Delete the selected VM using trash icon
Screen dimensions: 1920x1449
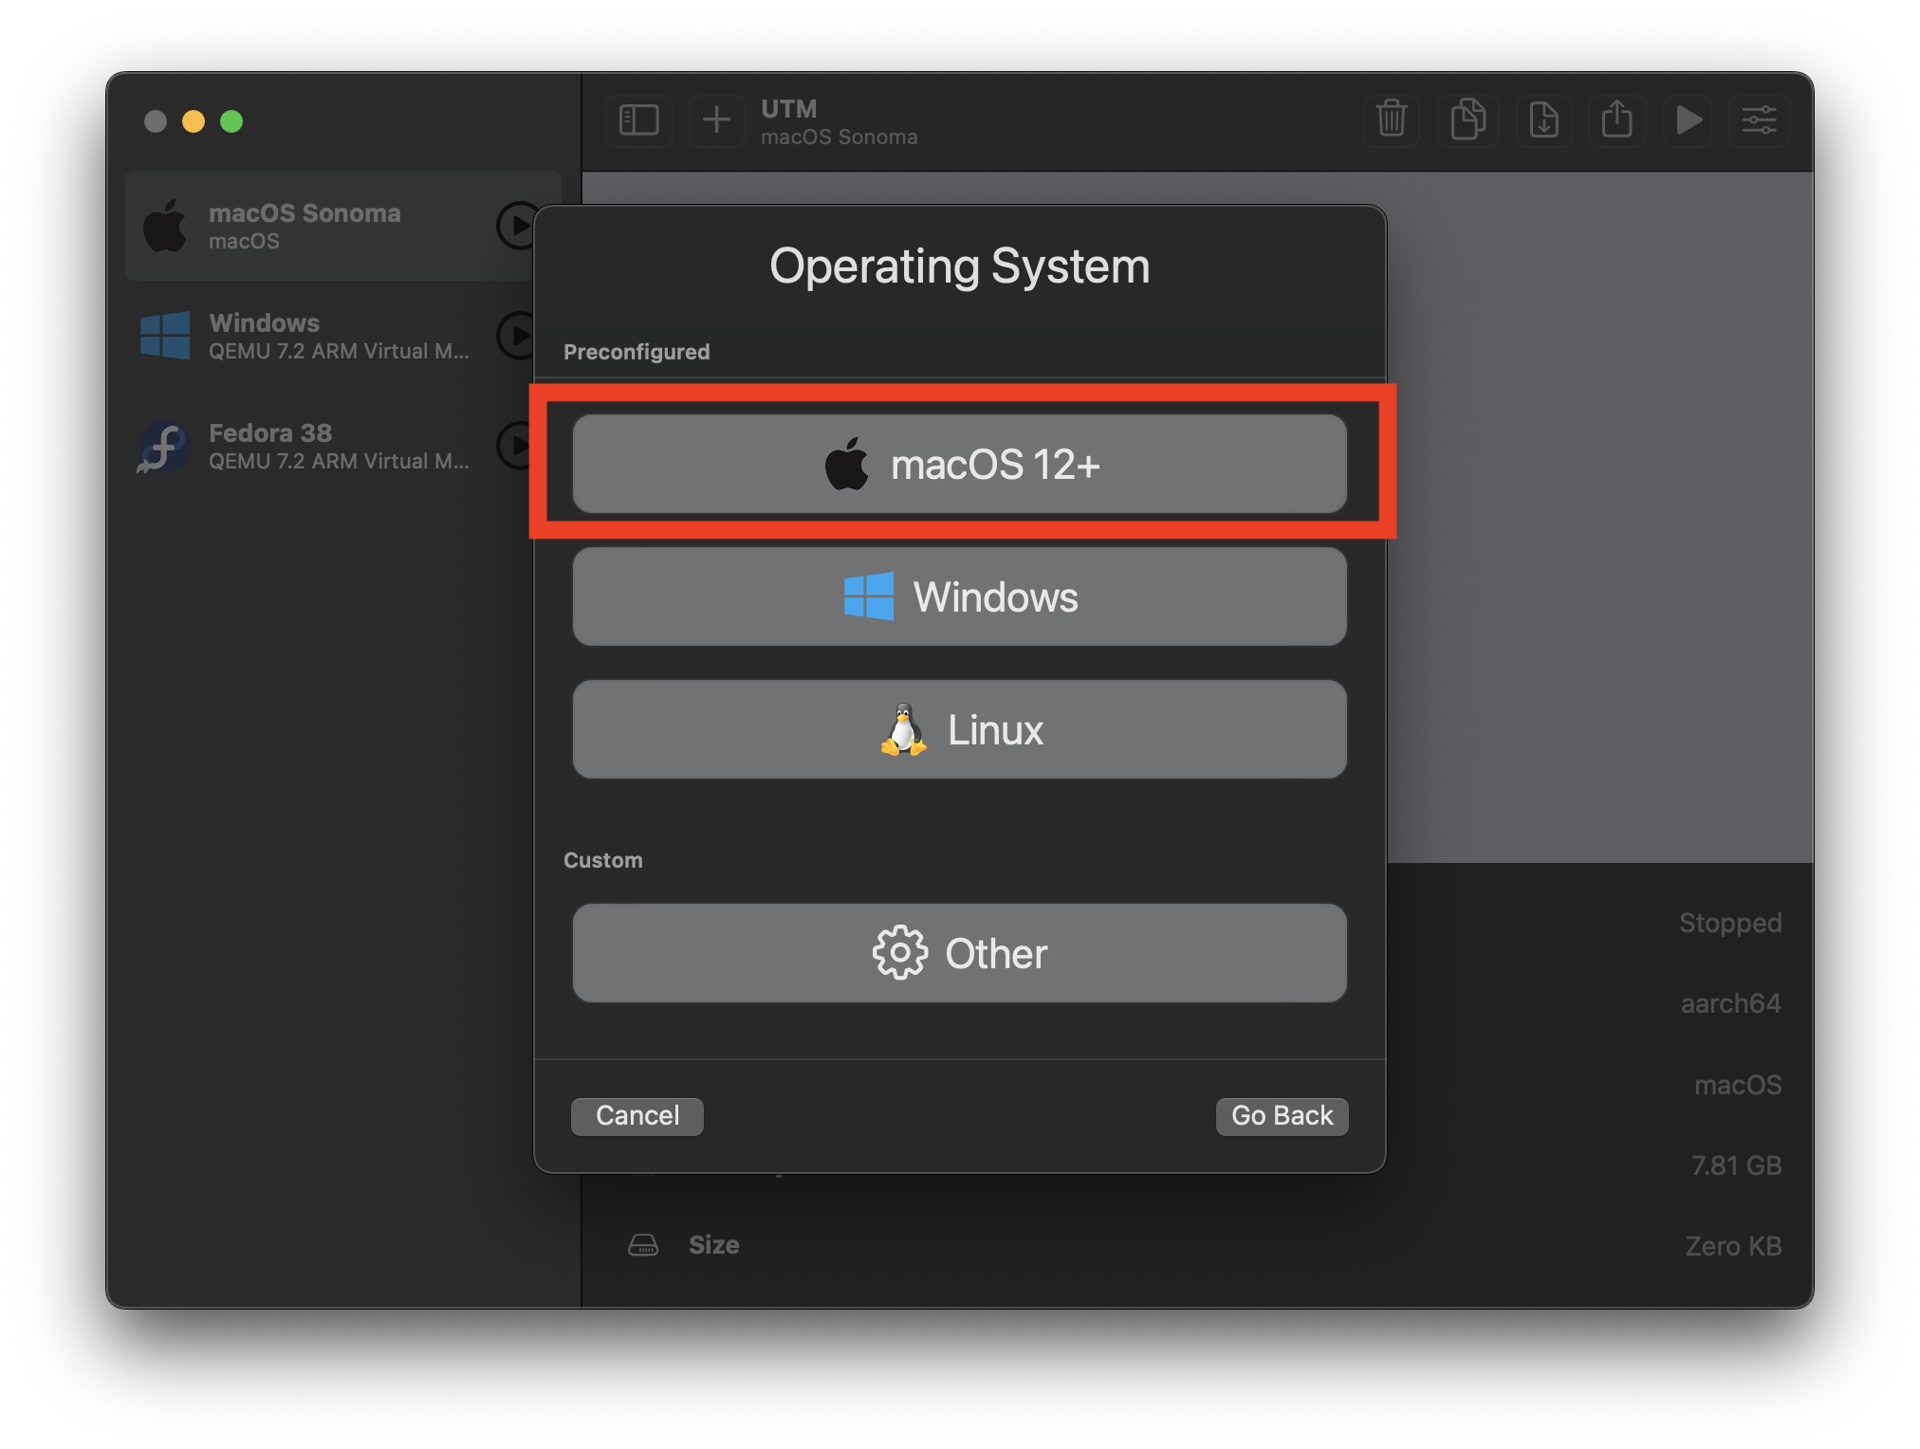click(1391, 120)
